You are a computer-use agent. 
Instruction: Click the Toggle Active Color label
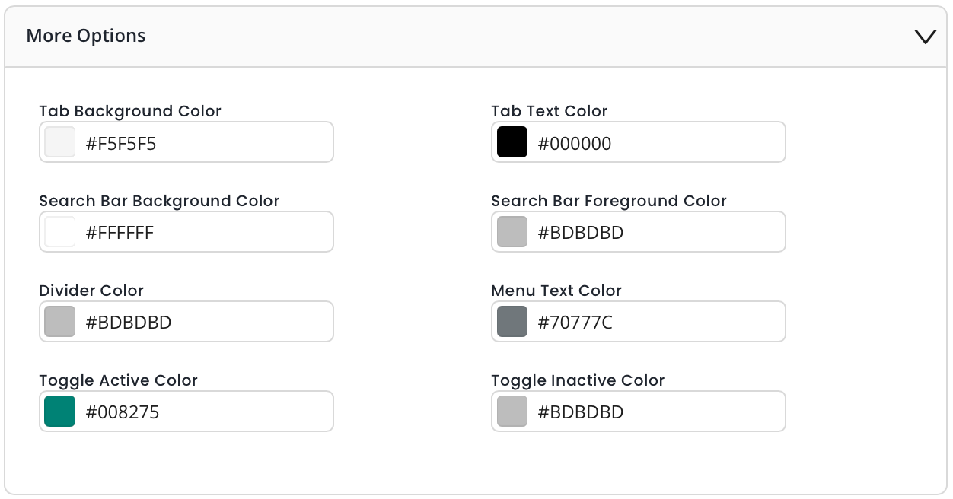click(118, 380)
